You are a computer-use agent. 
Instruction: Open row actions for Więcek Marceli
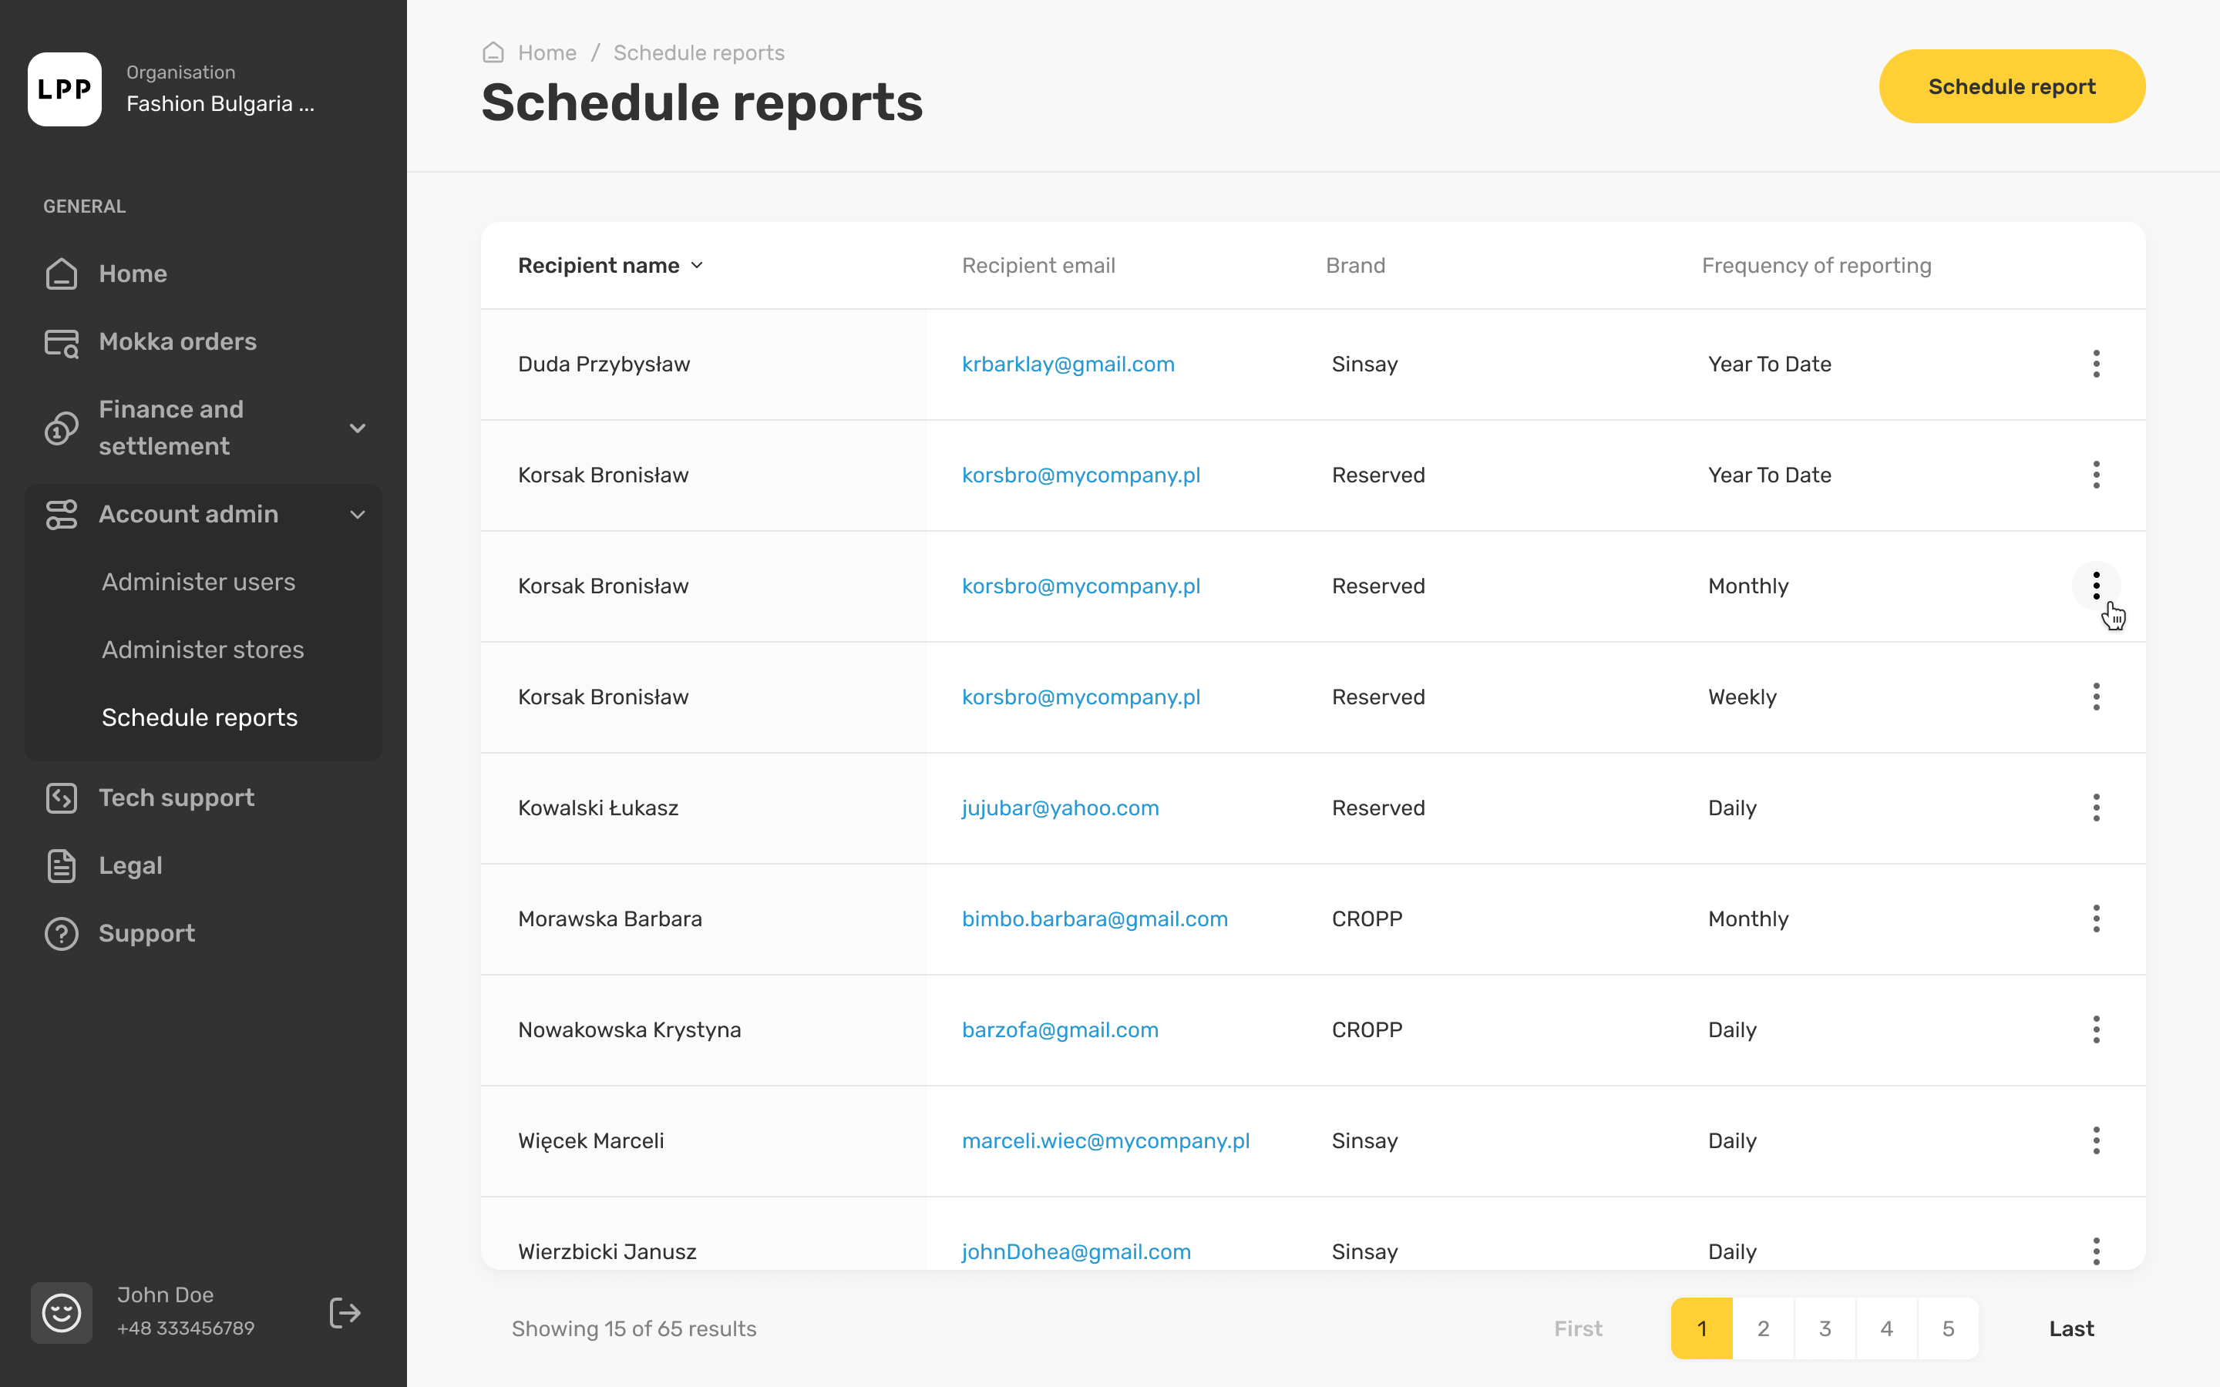(2095, 1141)
